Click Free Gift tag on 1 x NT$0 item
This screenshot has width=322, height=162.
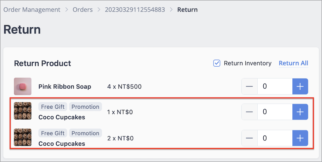[53, 107]
